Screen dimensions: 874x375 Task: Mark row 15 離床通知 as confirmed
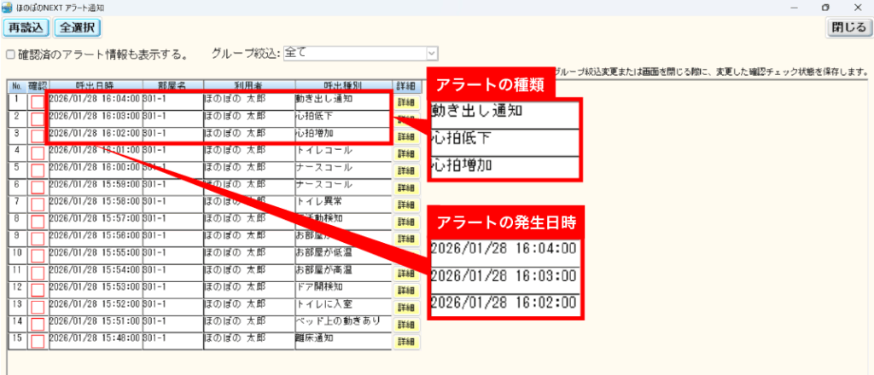click(x=38, y=341)
